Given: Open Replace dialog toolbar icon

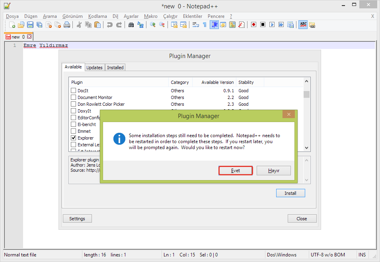Looking at the screenshot, I should click(140, 25).
